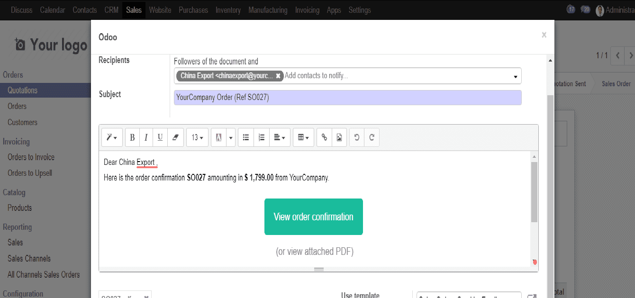Open Orders to Upsell
The height and width of the screenshot is (298, 635).
pyautogui.click(x=30, y=173)
